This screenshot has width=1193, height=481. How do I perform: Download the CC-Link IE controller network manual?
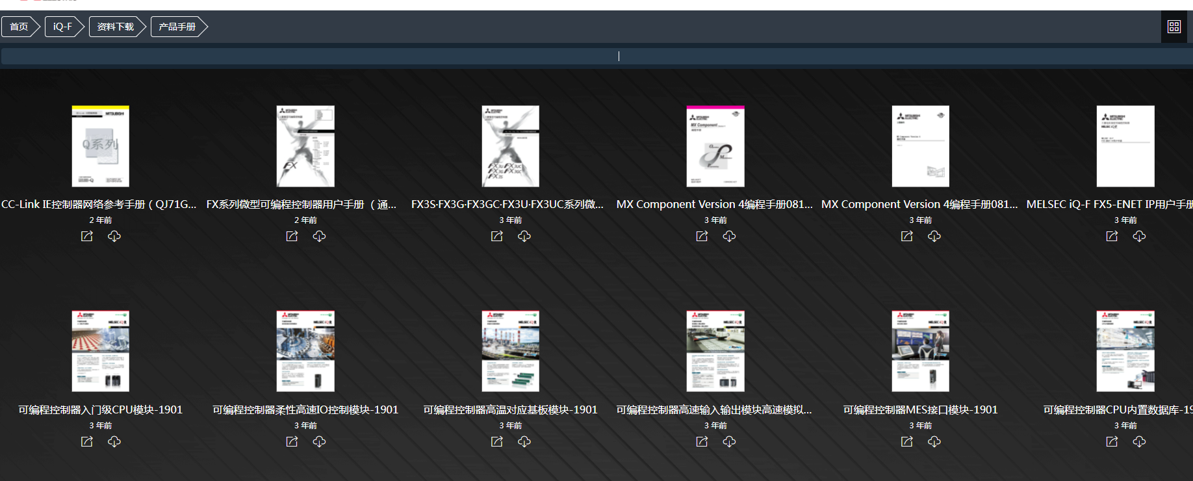pos(114,236)
